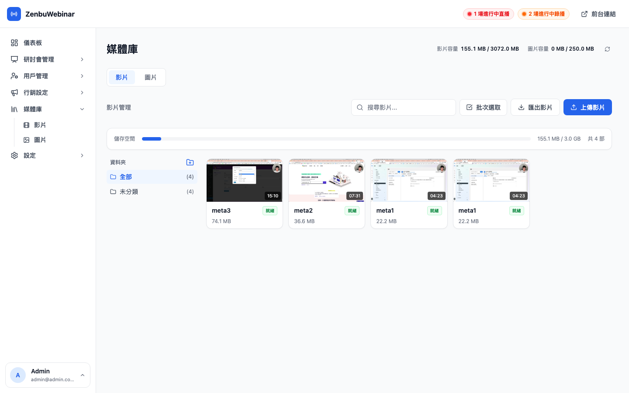Click the 行銷設定 megaphone icon

coord(14,93)
